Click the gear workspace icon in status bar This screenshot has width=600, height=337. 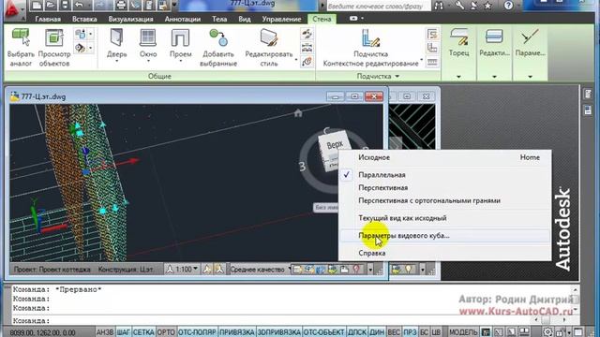tap(547, 332)
